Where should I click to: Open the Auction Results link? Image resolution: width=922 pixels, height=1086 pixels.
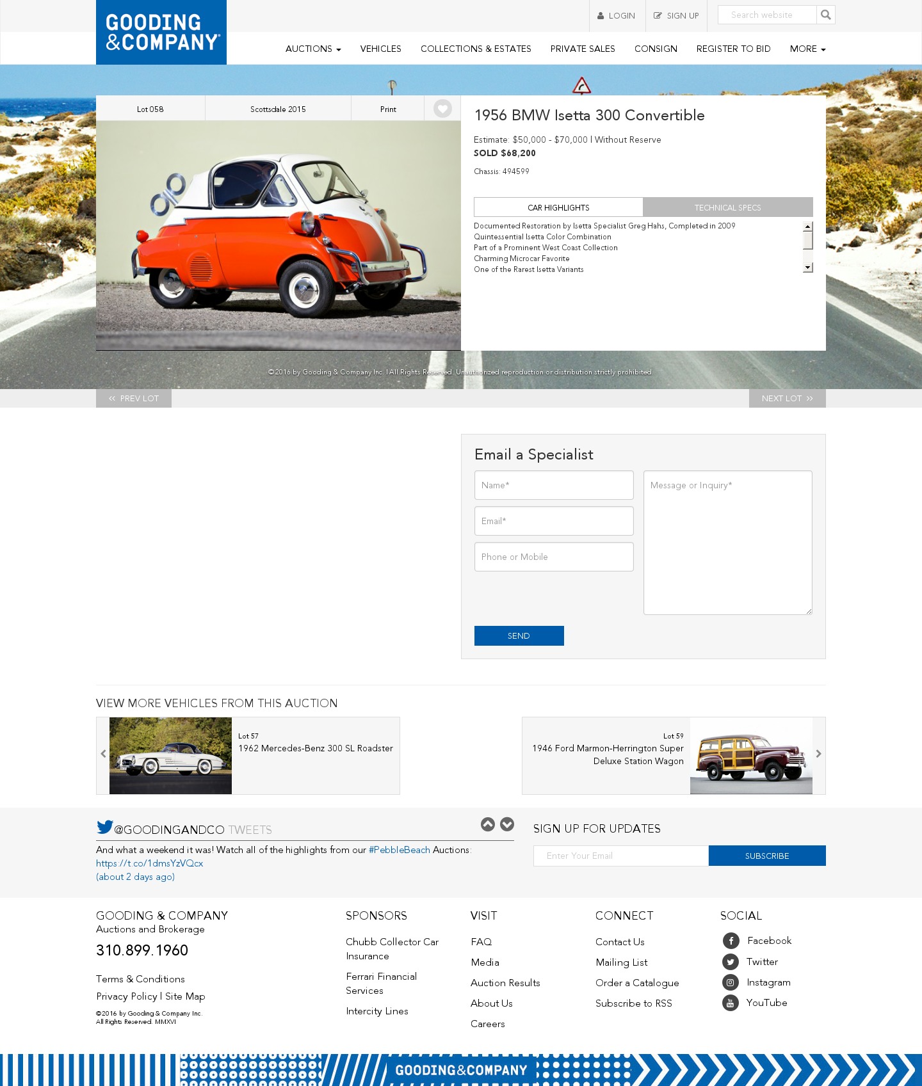[x=505, y=983]
